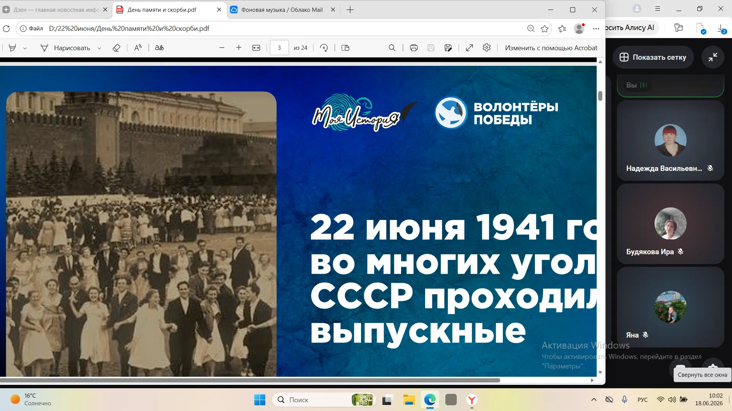Open page zoom icon in address bar
The image size is (732, 411).
531,29
